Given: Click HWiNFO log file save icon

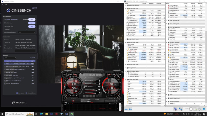Looking at the screenshot, I should 195,109.
